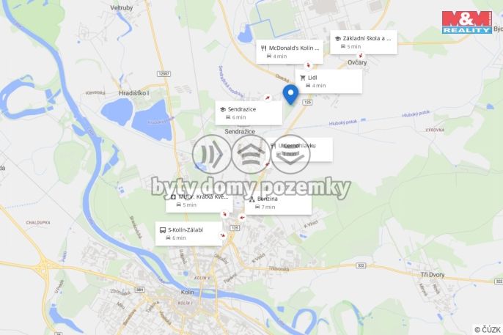This screenshot has height=335, width=503.
Task: Click the ČÚZK copyright attribution link
Action: click(x=488, y=329)
